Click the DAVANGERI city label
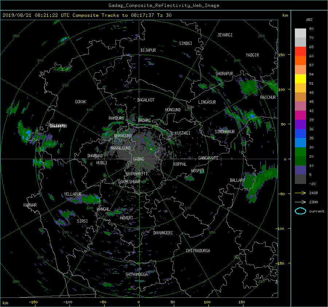Screen dimensions: 328x307 coord(163,233)
